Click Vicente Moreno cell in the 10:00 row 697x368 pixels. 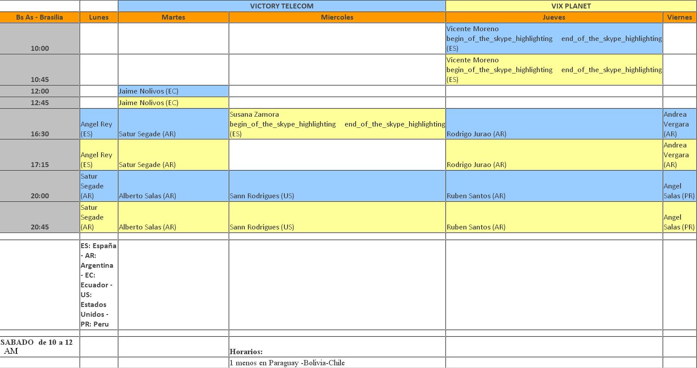click(554, 39)
